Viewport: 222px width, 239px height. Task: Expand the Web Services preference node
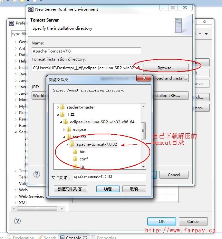pos(15,196)
